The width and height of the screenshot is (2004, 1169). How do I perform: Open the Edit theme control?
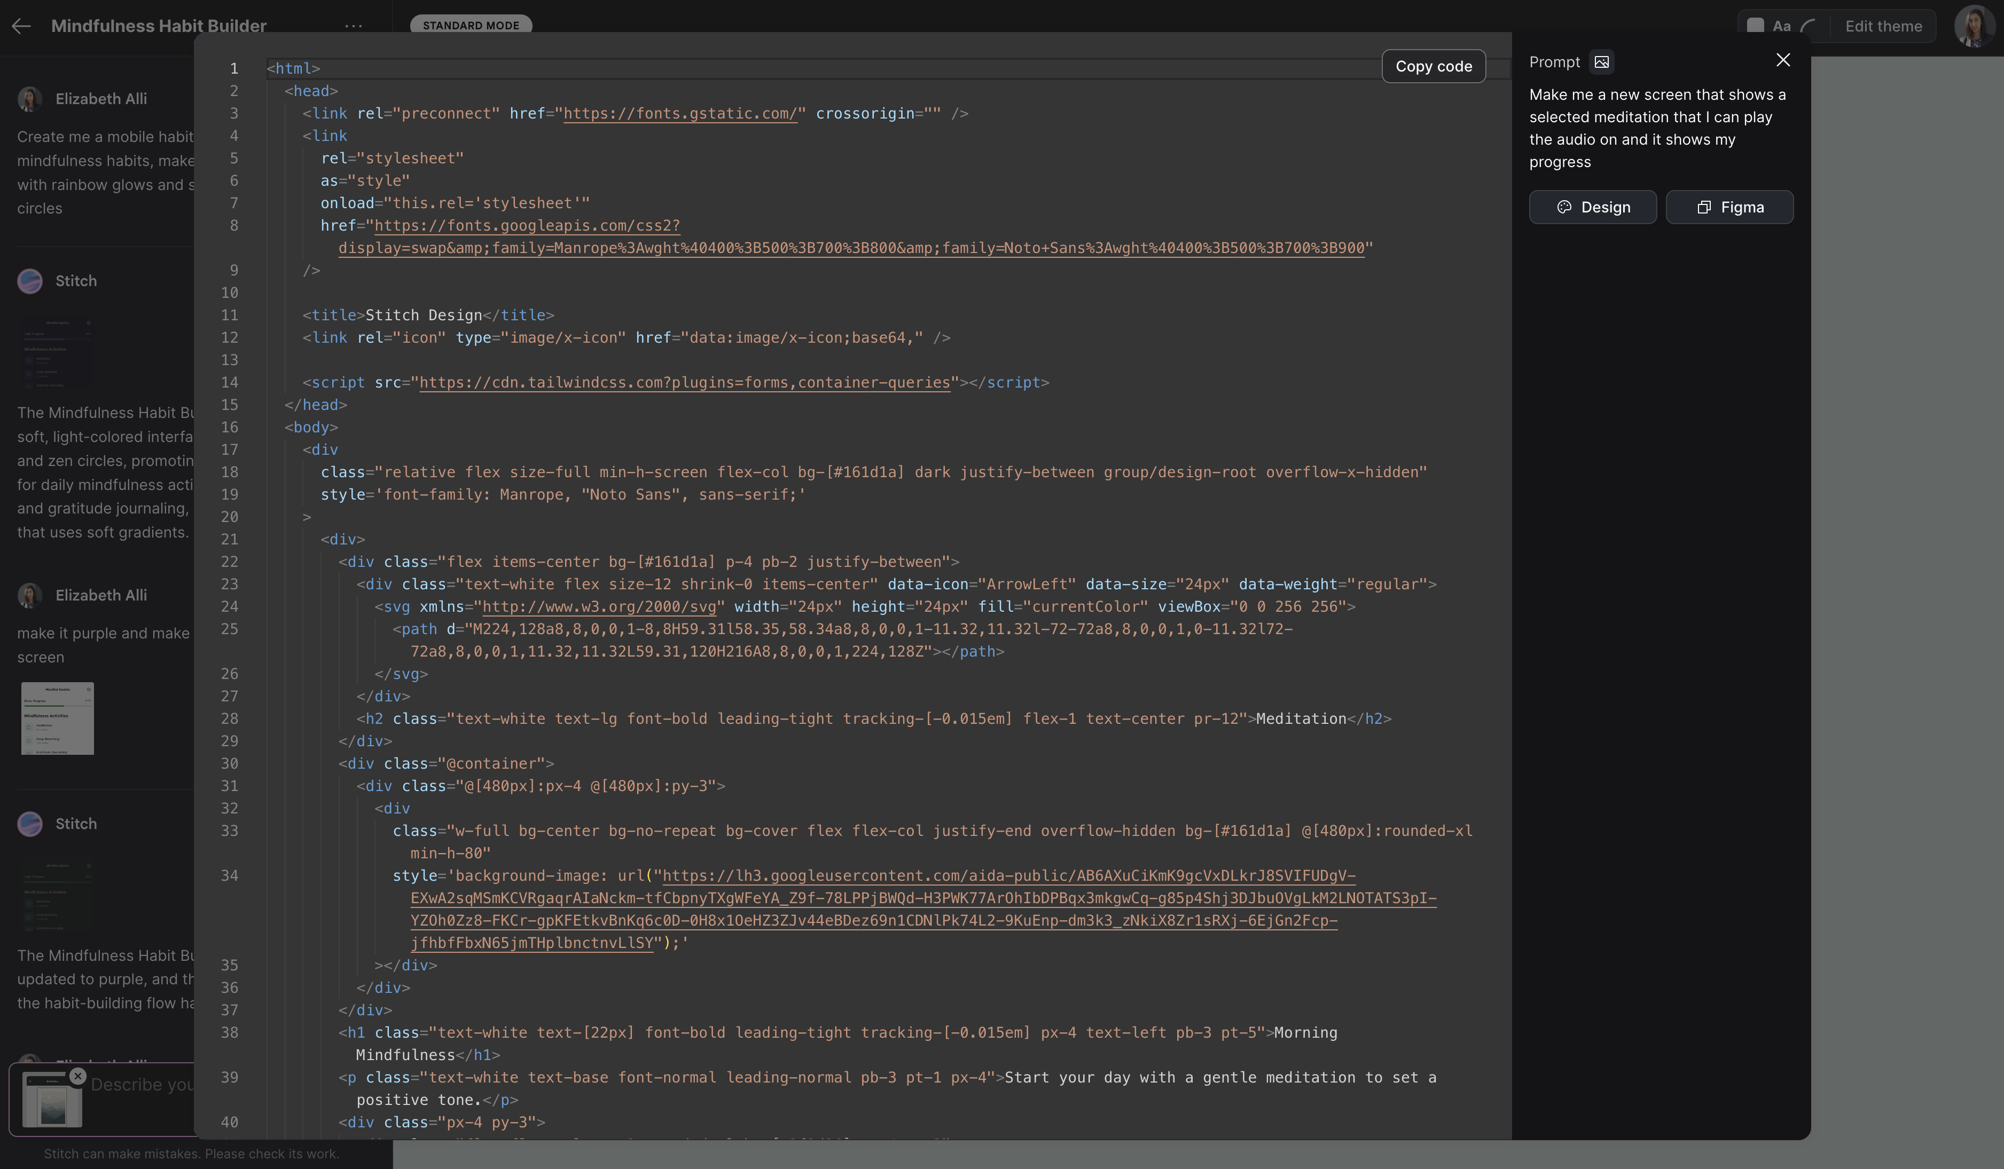[1883, 26]
